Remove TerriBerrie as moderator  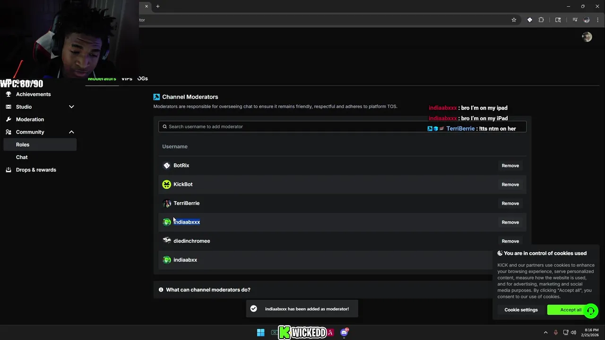[510, 204]
